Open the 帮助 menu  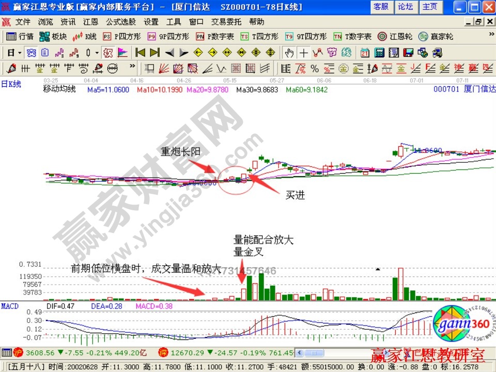point(257,22)
